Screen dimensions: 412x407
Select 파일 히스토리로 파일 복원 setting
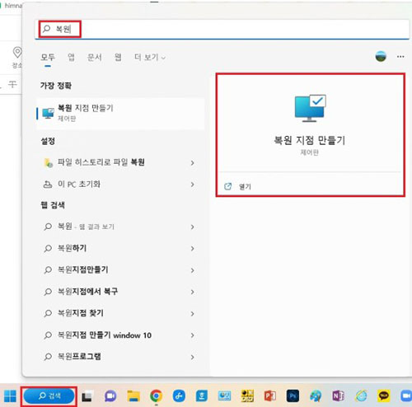pos(120,162)
